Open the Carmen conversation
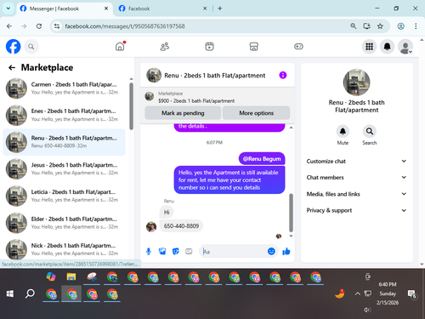This screenshot has width=425, height=319. (64, 88)
